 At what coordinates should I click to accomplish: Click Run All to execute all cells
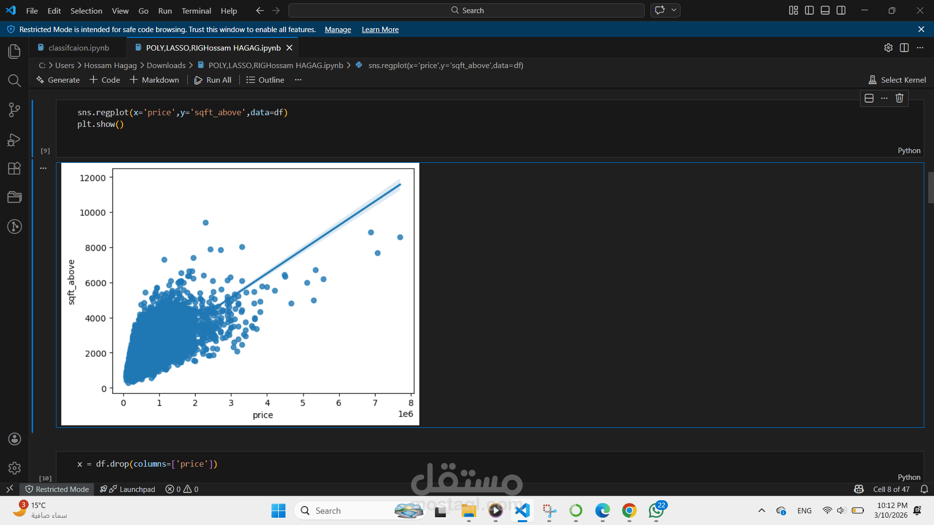[213, 80]
